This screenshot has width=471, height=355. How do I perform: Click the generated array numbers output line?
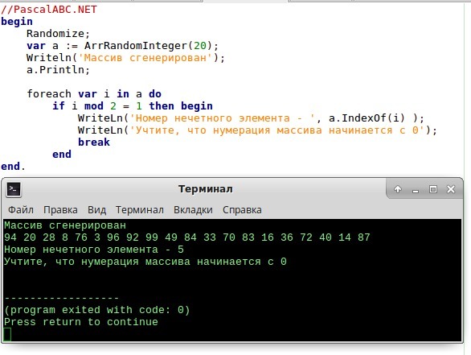point(187,237)
